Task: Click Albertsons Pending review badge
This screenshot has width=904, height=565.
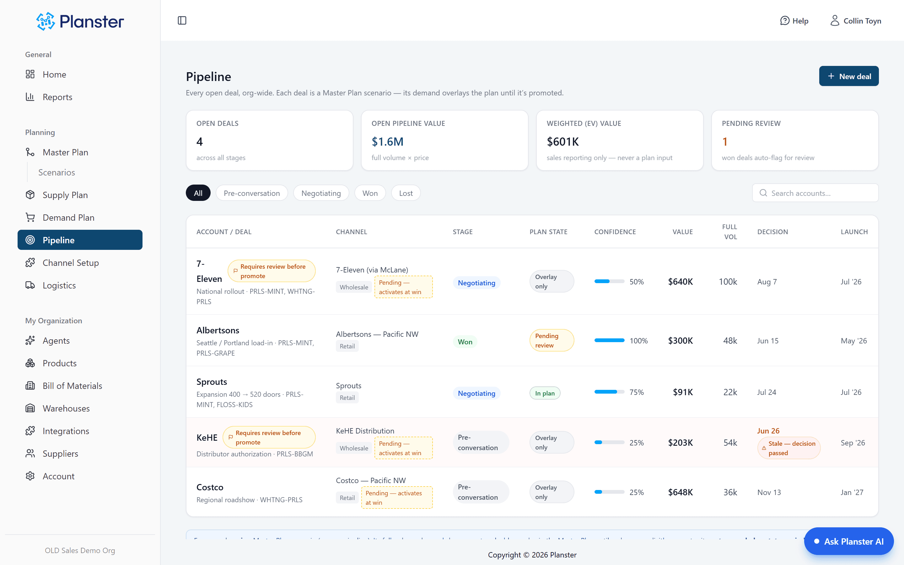Action: pyautogui.click(x=552, y=341)
